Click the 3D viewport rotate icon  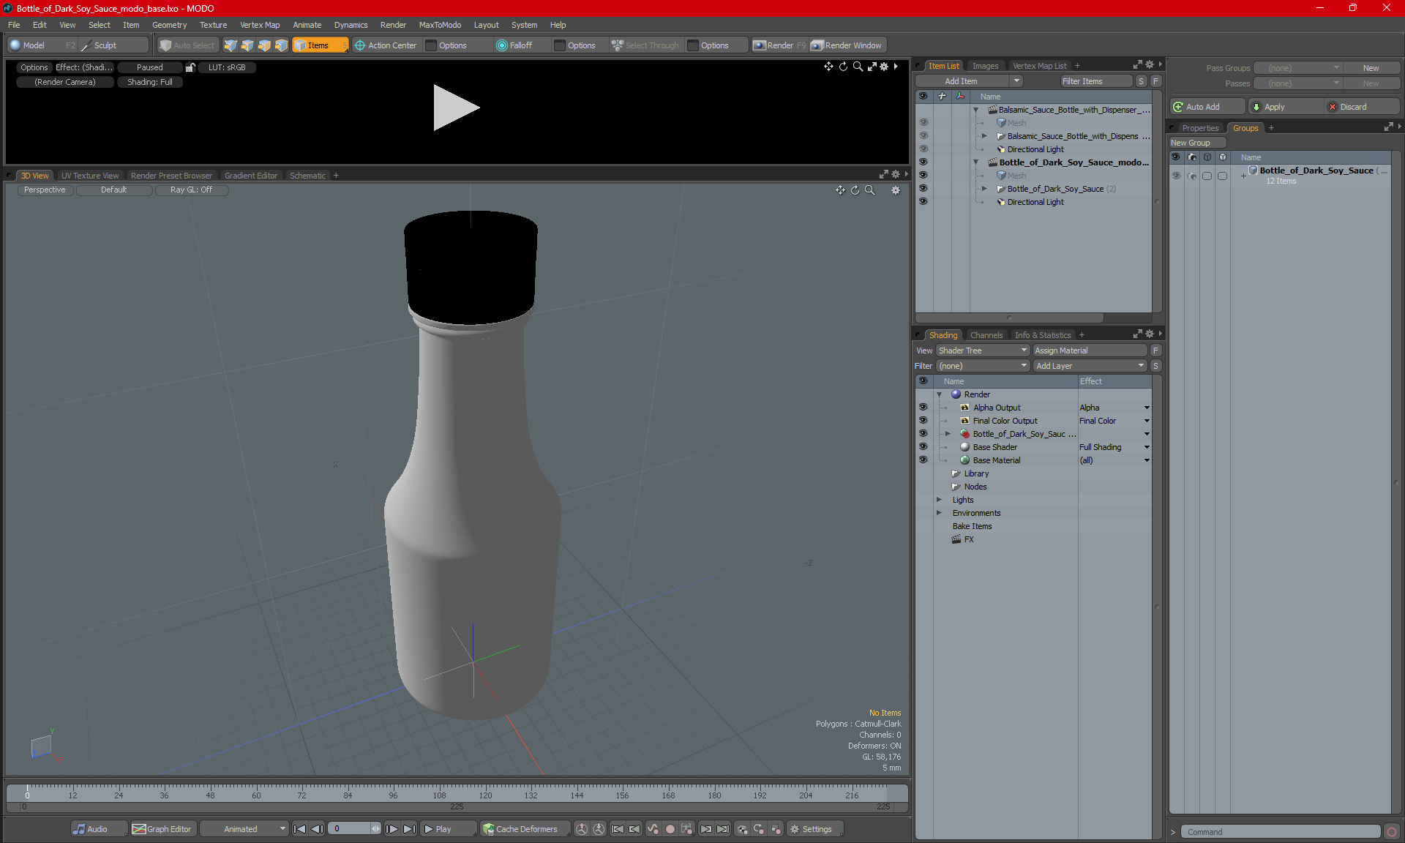(855, 190)
